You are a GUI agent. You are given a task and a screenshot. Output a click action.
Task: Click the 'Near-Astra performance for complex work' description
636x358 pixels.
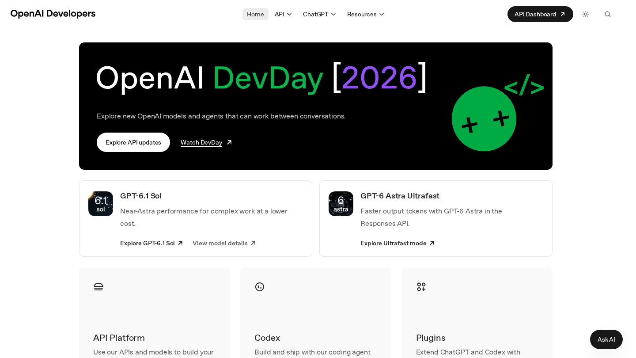coord(204,217)
